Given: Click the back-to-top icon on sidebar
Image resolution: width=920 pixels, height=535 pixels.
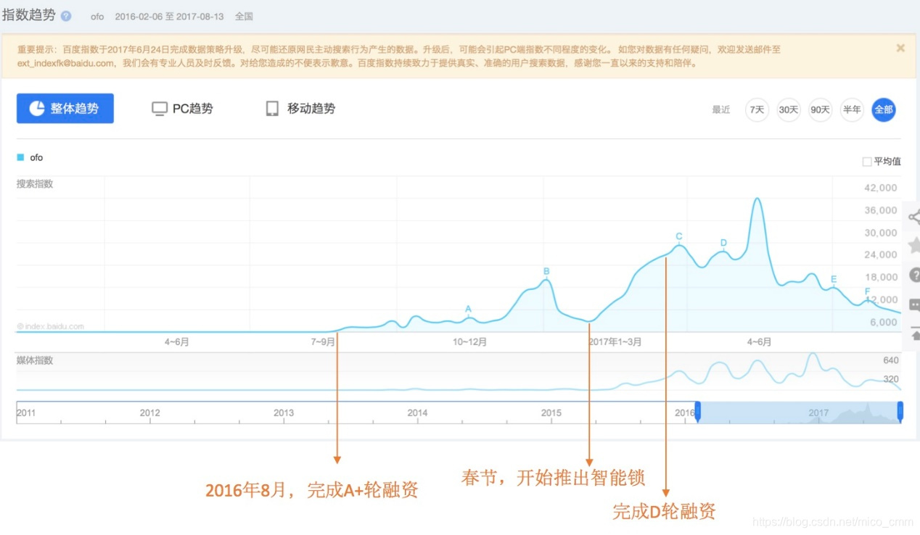Looking at the screenshot, I should pos(914,333).
